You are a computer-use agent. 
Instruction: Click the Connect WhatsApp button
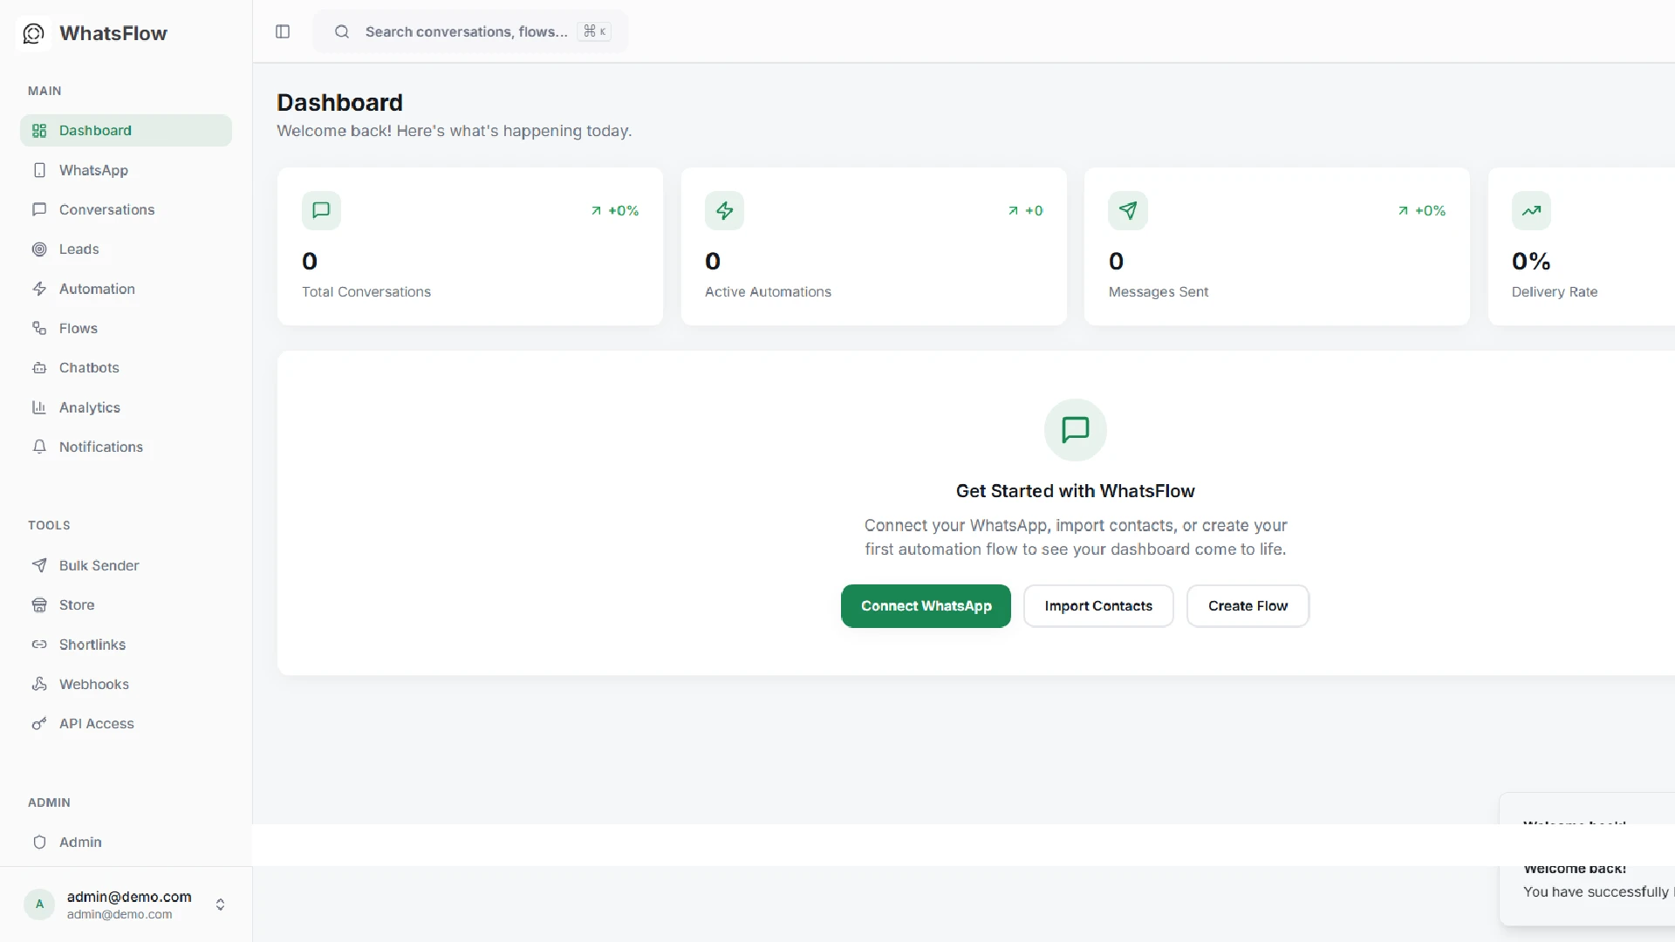tap(926, 606)
